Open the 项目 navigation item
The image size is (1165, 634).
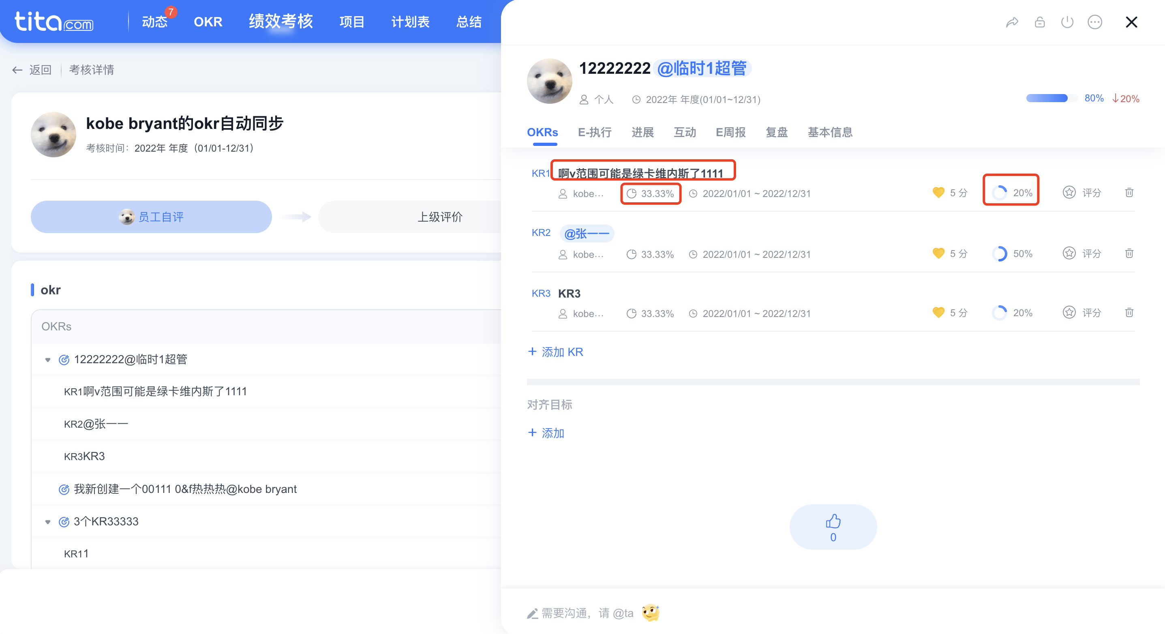pos(352,22)
